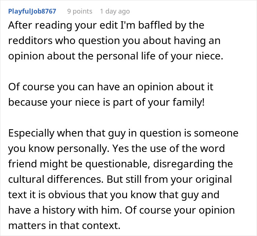Click the phrase 'After reading your edit'

click(55, 26)
